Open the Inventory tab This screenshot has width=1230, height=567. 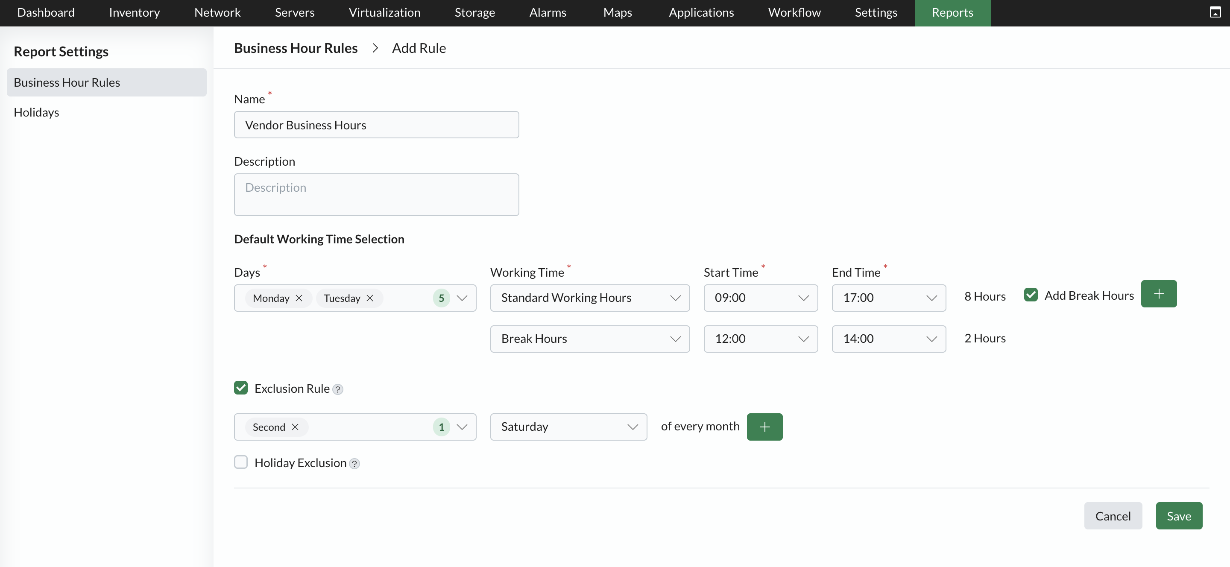click(x=134, y=12)
